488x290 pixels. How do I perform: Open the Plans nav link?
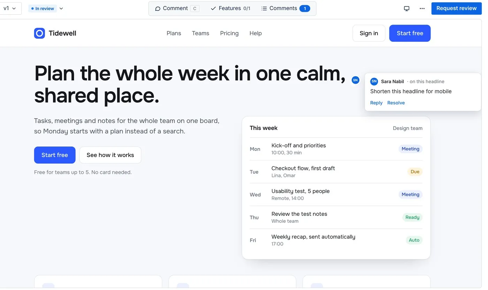pos(174,33)
